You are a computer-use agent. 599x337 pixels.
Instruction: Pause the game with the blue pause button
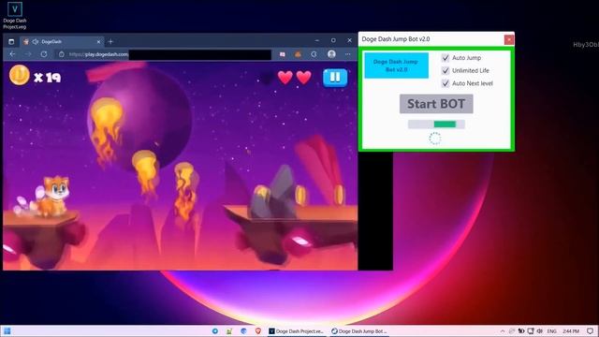pyautogui.click(x=335, y=77)
